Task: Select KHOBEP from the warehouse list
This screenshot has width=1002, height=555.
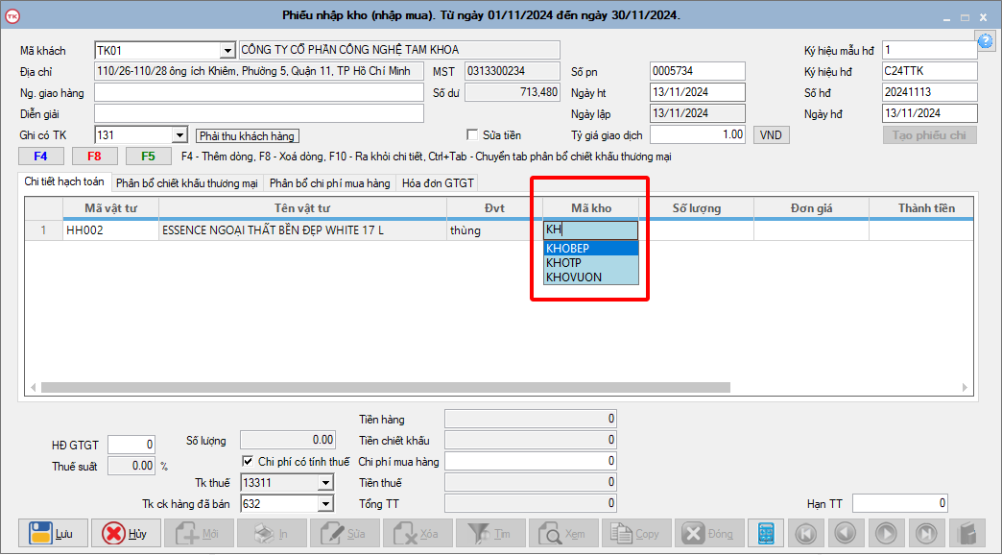Action: pos(591,248)
